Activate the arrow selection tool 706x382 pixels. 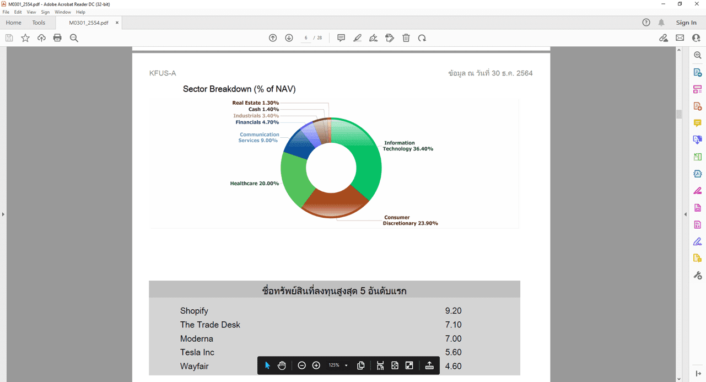(267, 365)
